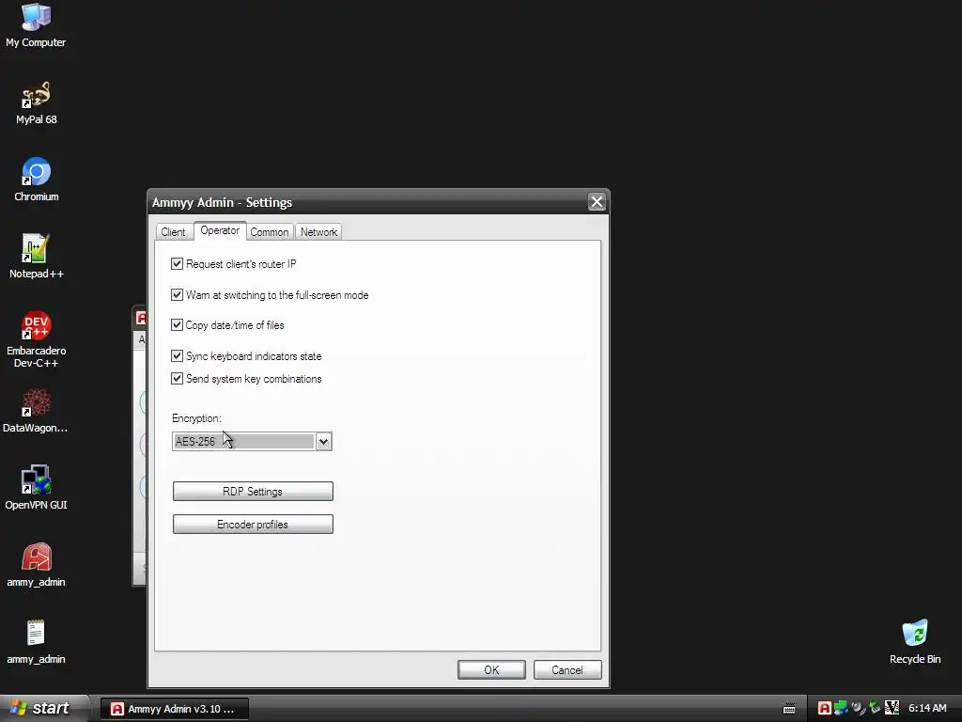Select the Operator tab
Image resolution: width=962 pixels, height=722 pixels.
point(220,230)
